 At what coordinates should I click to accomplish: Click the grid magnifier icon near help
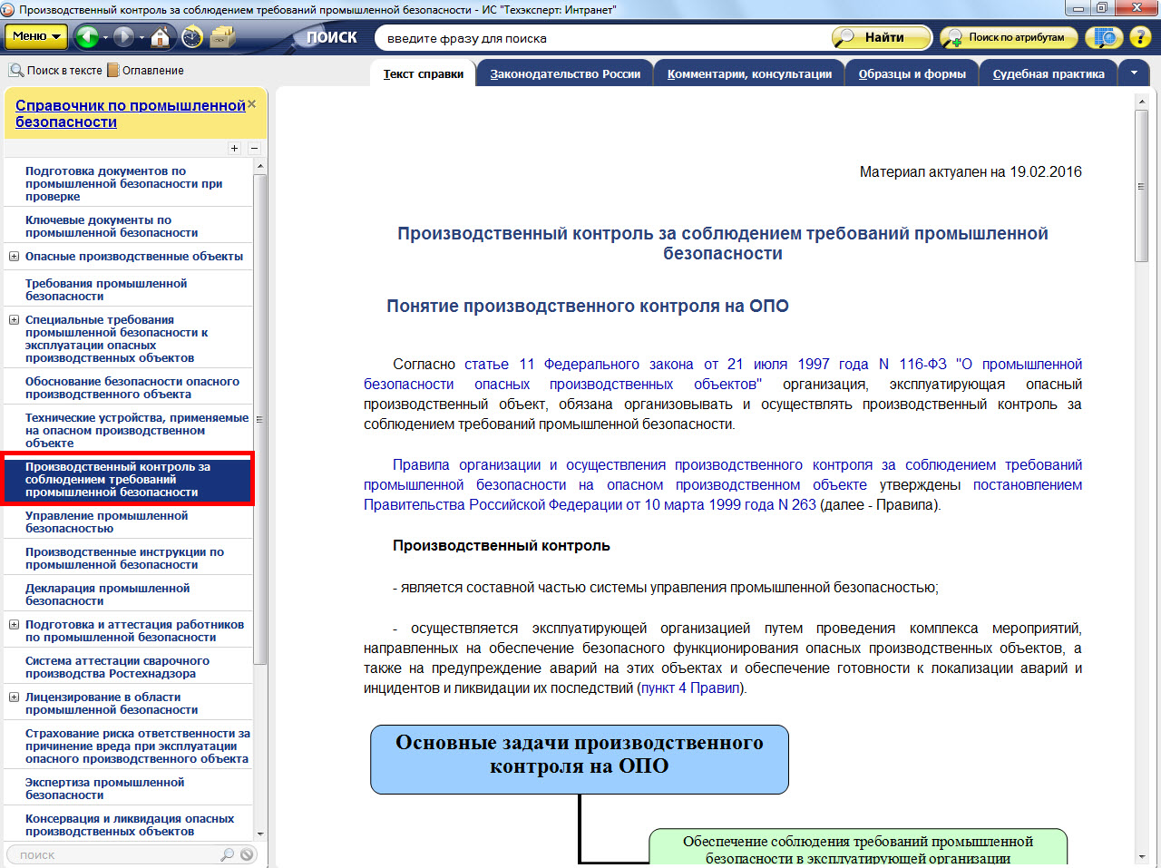1104,37
